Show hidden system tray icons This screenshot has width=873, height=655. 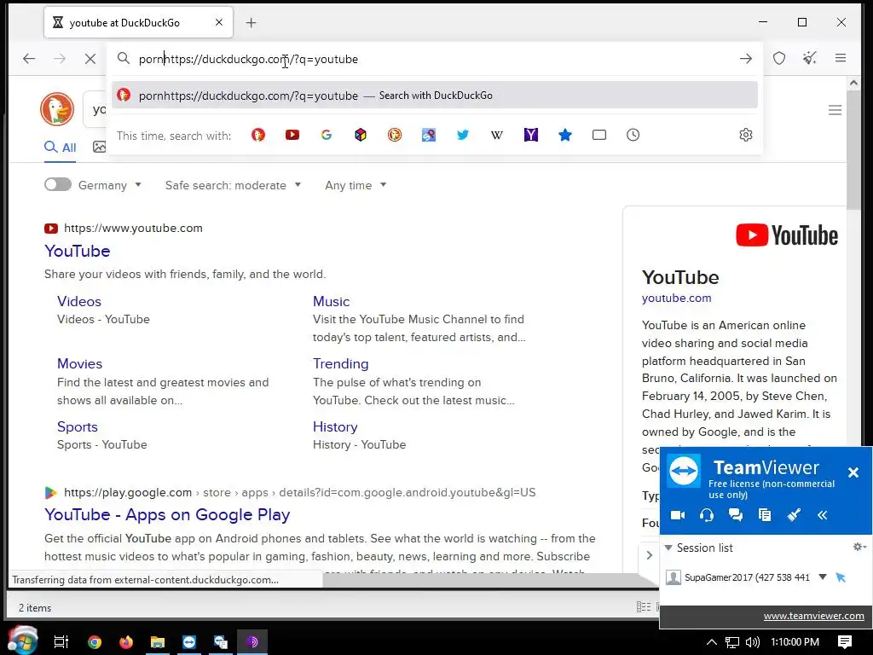pyautogui.click(x=712, y=642)
